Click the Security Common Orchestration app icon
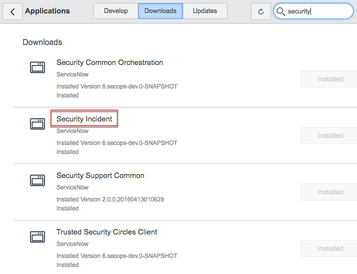This screenshot has width=357, height=274. click(37, 67)
